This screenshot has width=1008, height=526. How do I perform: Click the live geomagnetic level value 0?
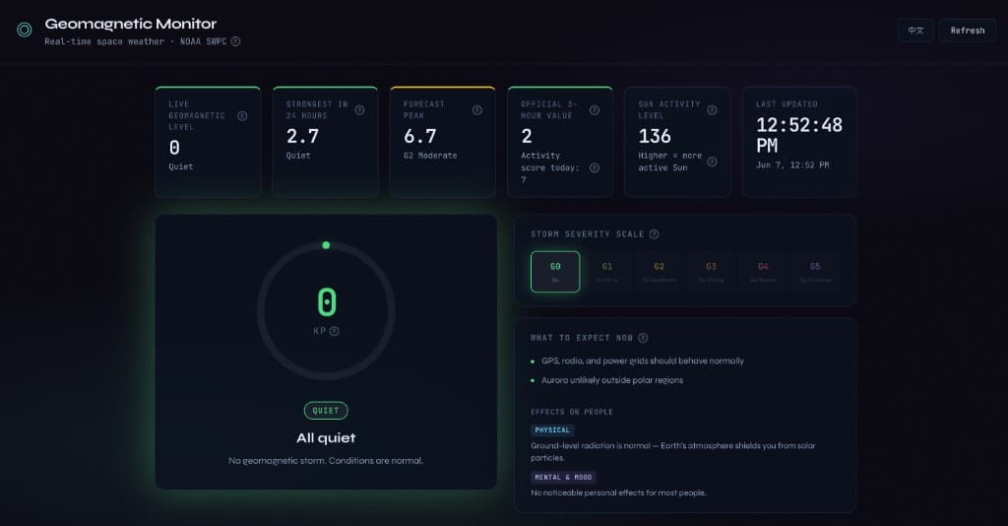point(174,148)
